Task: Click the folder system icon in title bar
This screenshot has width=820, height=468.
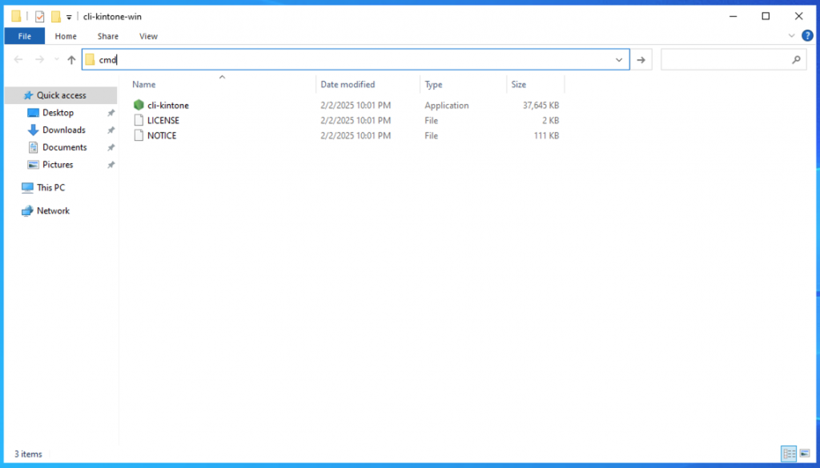Action: pyautogui.click(x=16, y=17)
